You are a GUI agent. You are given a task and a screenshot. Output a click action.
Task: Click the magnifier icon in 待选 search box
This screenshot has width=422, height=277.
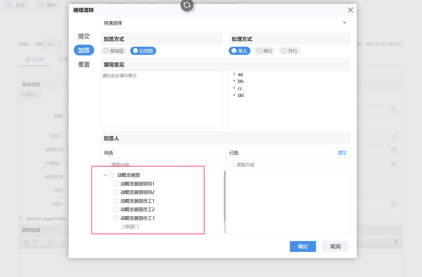pyautogui.click(x=108, y=165)
